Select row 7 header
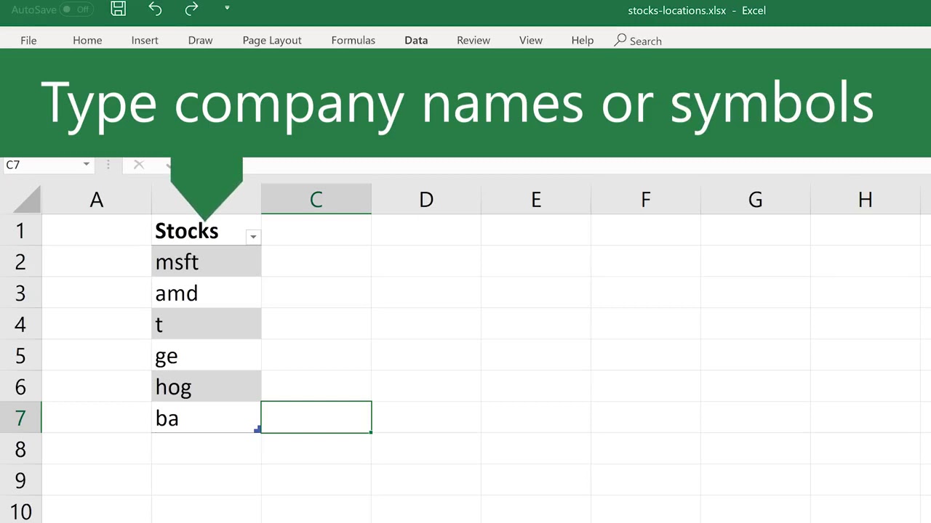The width and height of the screenshot is (931, 523). pos(20,418)
